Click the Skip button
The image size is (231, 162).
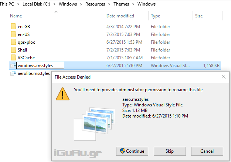pos(169,151)
